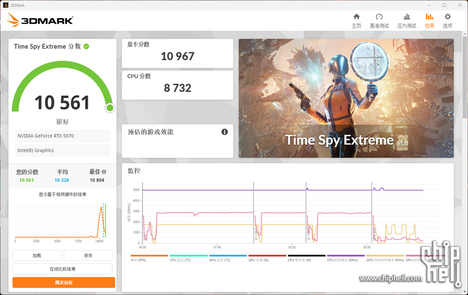
Task: Toggle the CPU 使用率 black legend
Action: pyautogui.click(x=307, y=258)
